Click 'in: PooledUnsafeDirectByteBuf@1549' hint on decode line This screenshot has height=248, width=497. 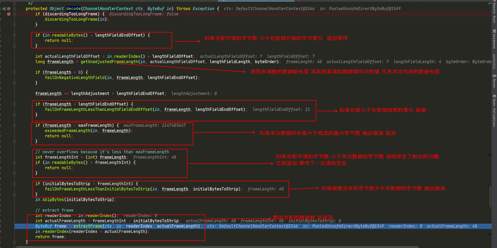[360, 9]
